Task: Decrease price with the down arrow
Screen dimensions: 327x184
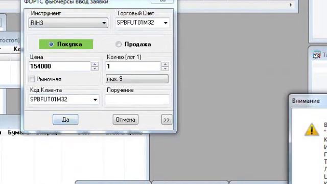Action: (x=95, y=68)
